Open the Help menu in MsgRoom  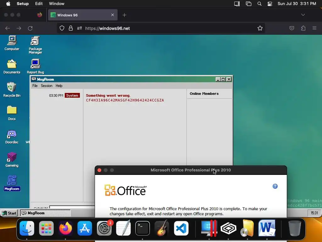tap(59, 86)
